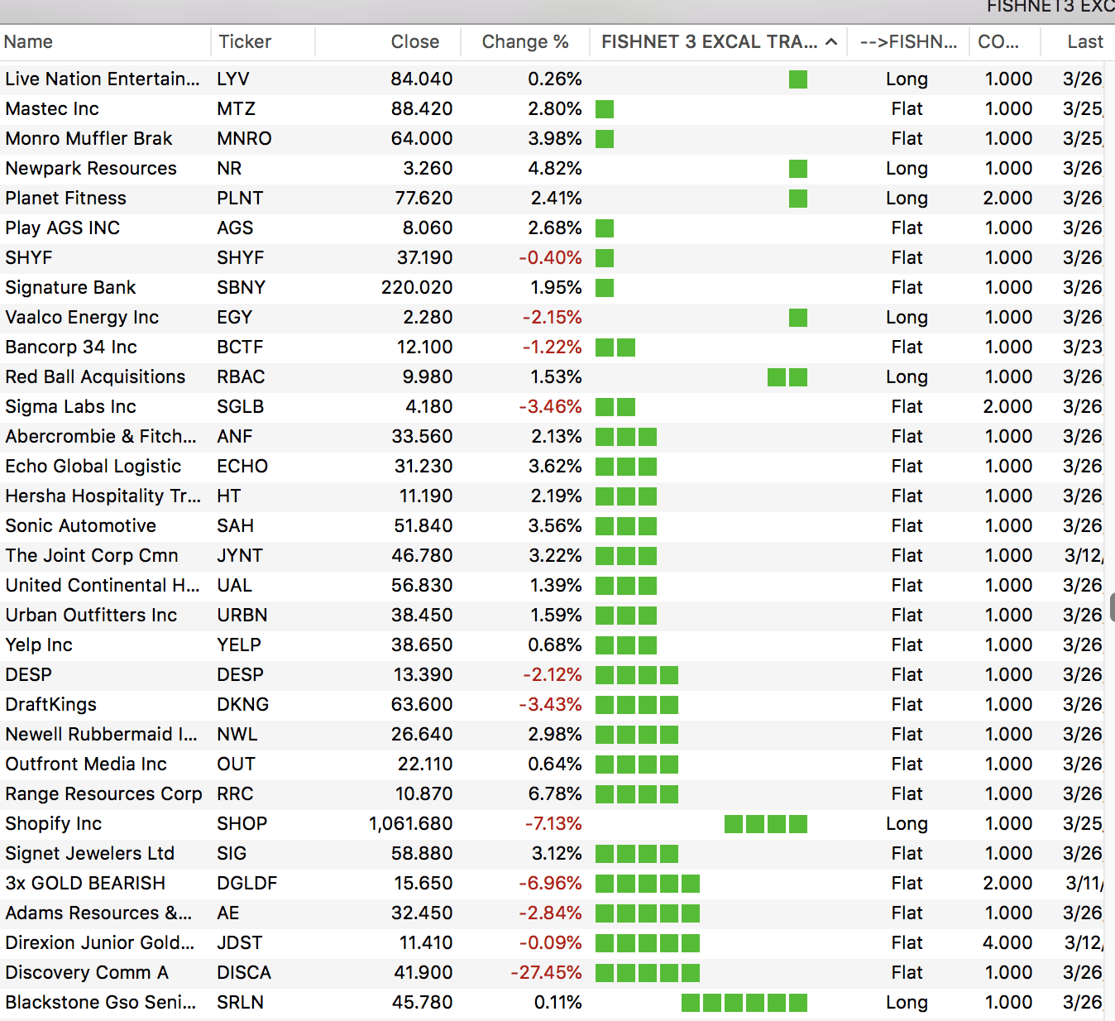Image resolution: width=1115 pixels, height=1021 pixels.
Task: Click the BCTF ticker cell
Action: pos(240,348)
